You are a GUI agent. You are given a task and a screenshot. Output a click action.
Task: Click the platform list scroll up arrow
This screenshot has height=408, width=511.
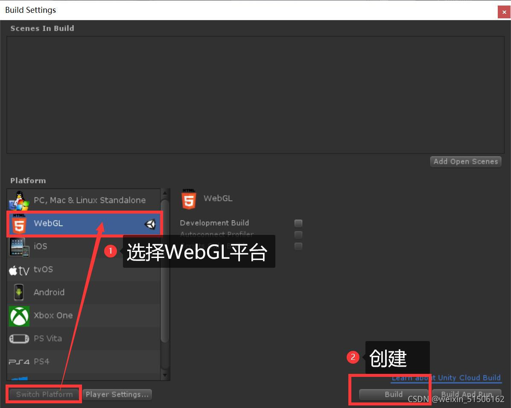(x=165, y=193)
